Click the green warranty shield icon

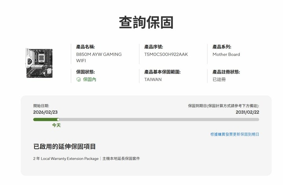79,80
